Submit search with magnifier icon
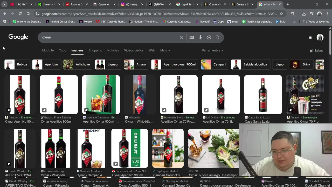 coord(218,37)
